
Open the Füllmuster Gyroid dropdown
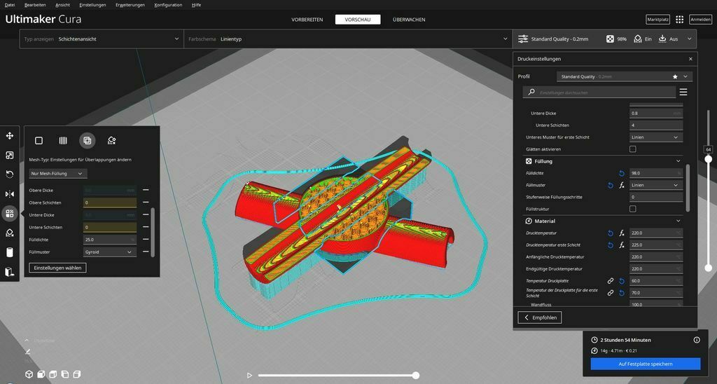pos(110,252)
